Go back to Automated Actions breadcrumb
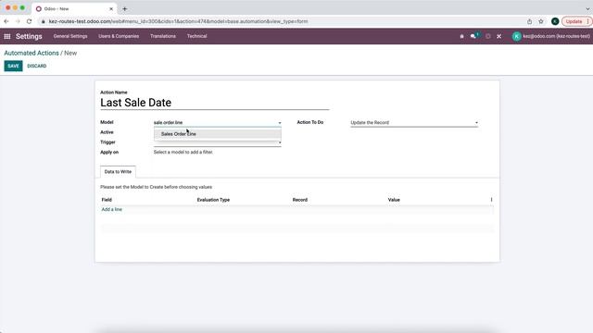This screenshot has height=333, width=593. 32,54
